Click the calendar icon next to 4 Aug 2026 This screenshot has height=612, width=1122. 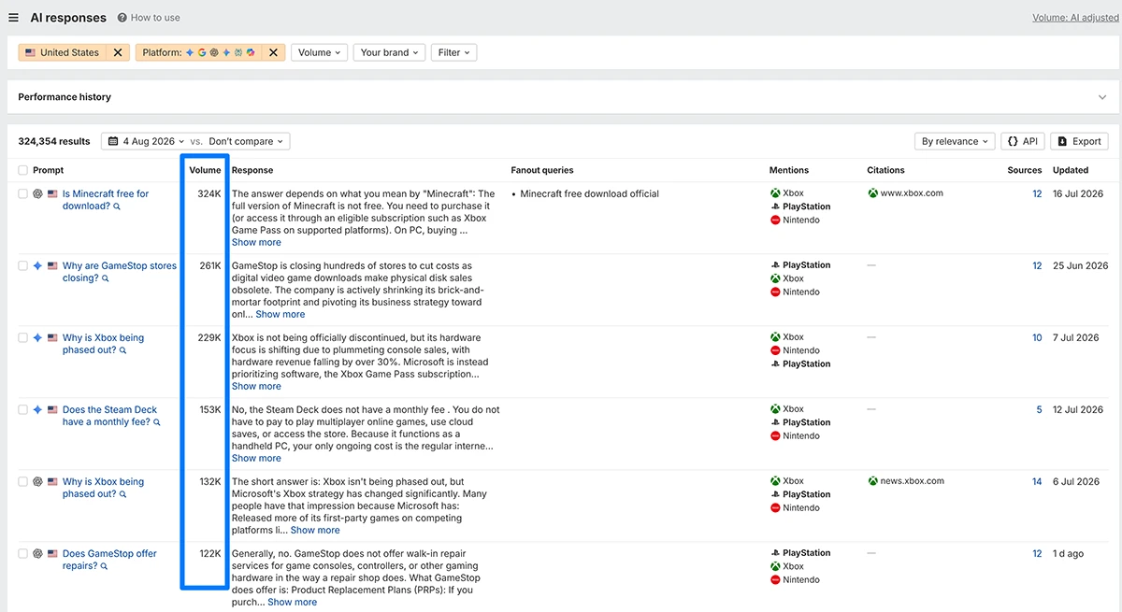click(x=113, y=141)
